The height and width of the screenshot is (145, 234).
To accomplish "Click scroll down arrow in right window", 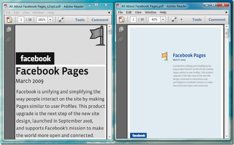I will (x=227, y=136).
